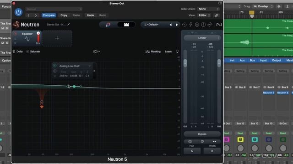Click the Compare button

(49, 15)
